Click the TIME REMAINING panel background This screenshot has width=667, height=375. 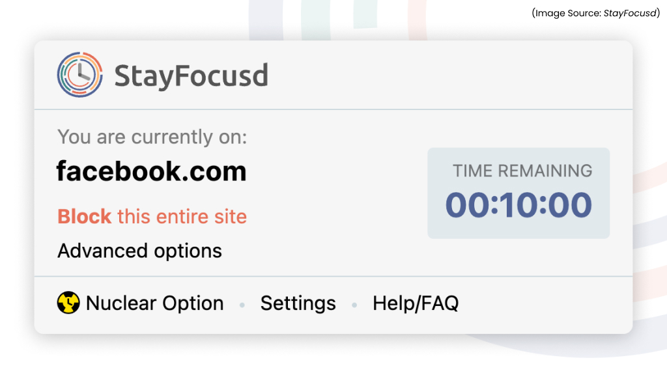(x=518, y=192)
